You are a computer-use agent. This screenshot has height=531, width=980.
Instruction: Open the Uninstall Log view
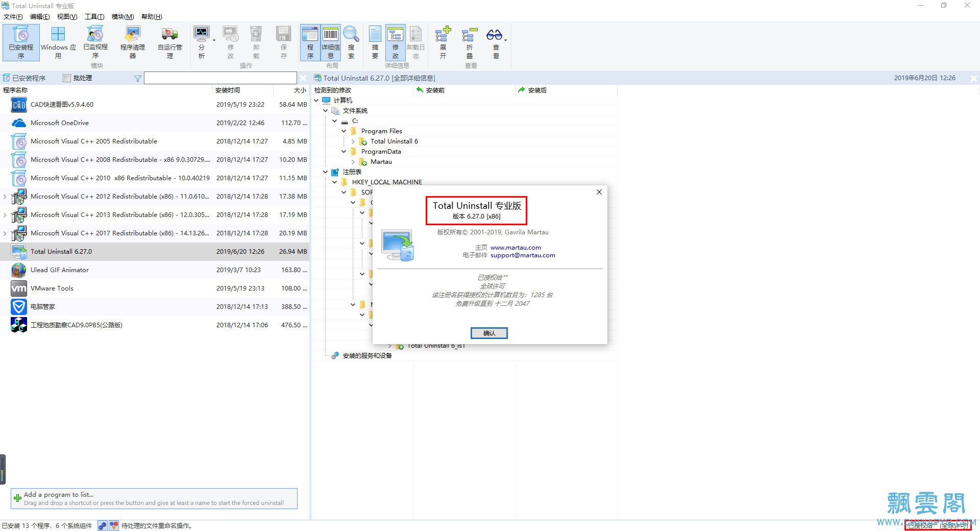coord(416,43)
